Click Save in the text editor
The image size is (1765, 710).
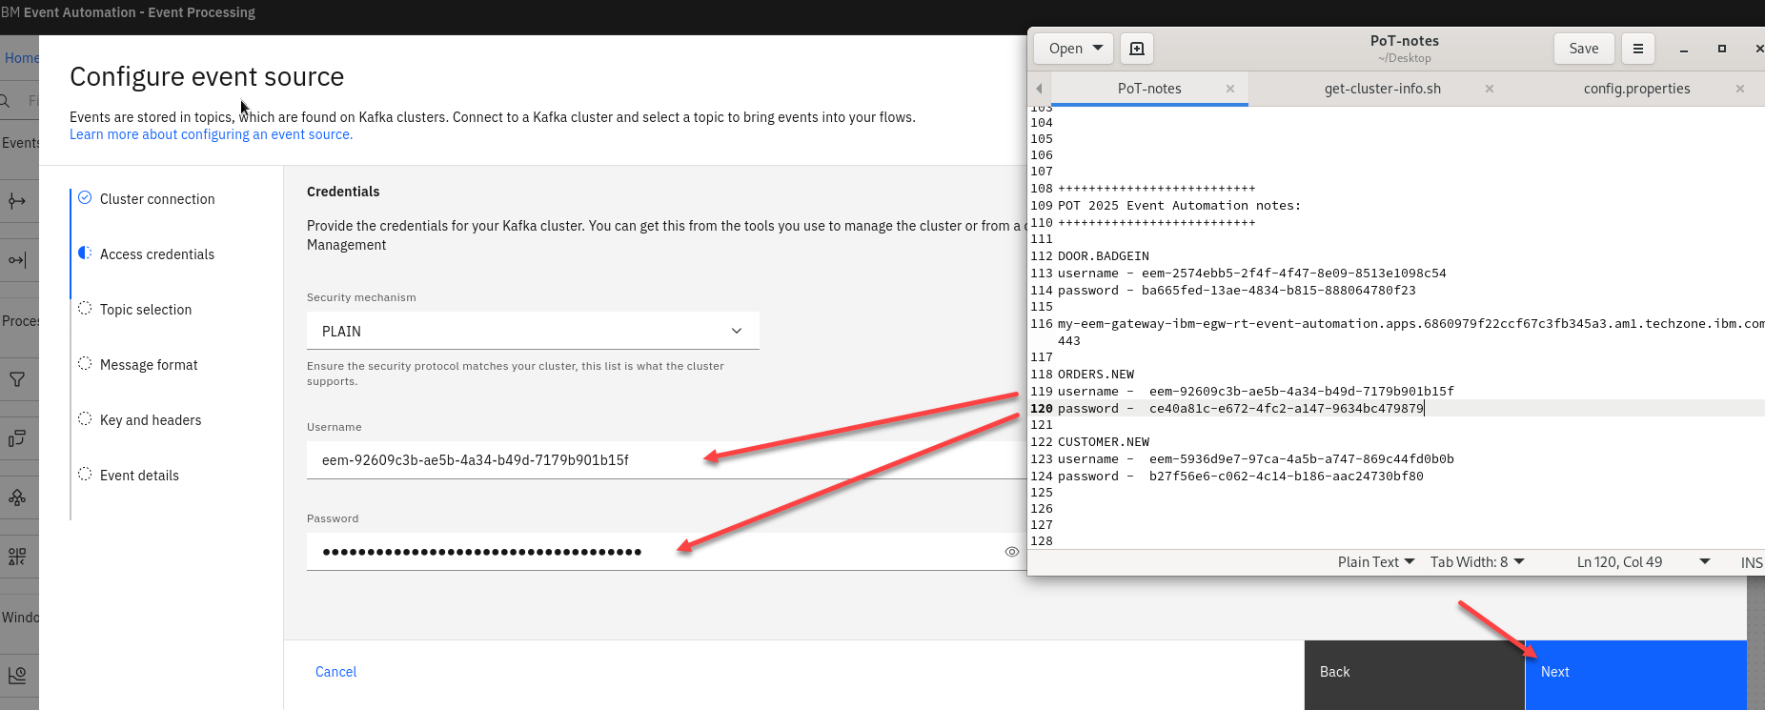[1583, 49]
